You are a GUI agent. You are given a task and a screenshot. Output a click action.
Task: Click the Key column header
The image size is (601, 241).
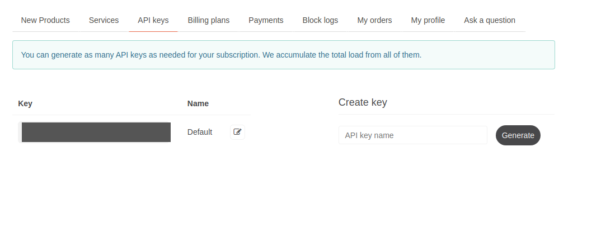coord(25,103)
